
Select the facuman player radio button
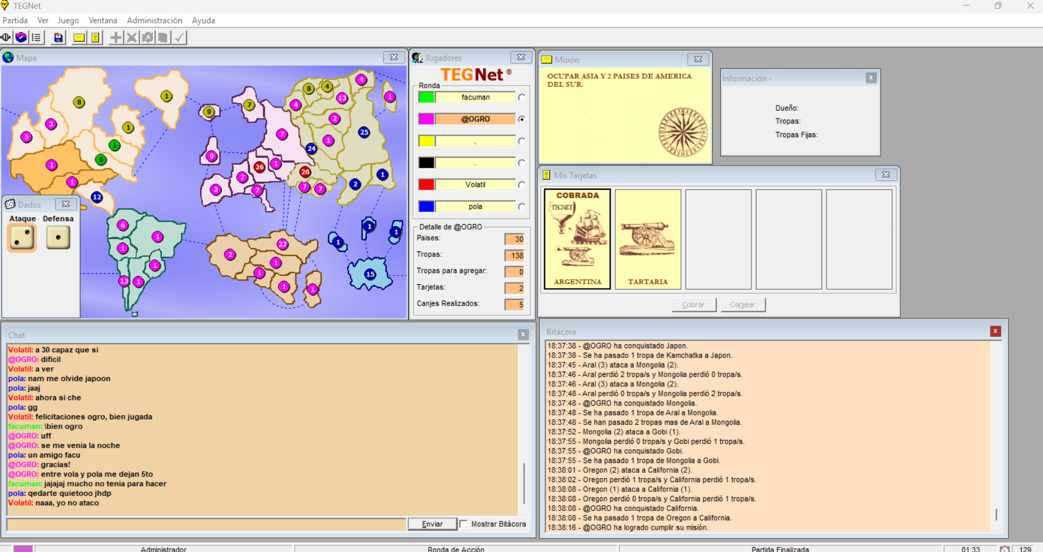pos(522,97)
